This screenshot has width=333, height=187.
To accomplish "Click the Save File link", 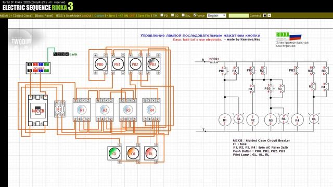I will 144,16.
